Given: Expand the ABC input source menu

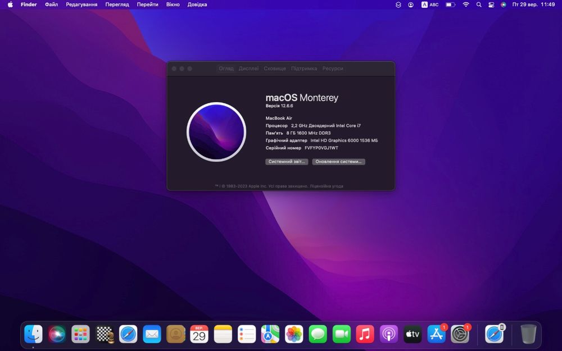Looking at the screenshot, I should (x=430, y=4).
